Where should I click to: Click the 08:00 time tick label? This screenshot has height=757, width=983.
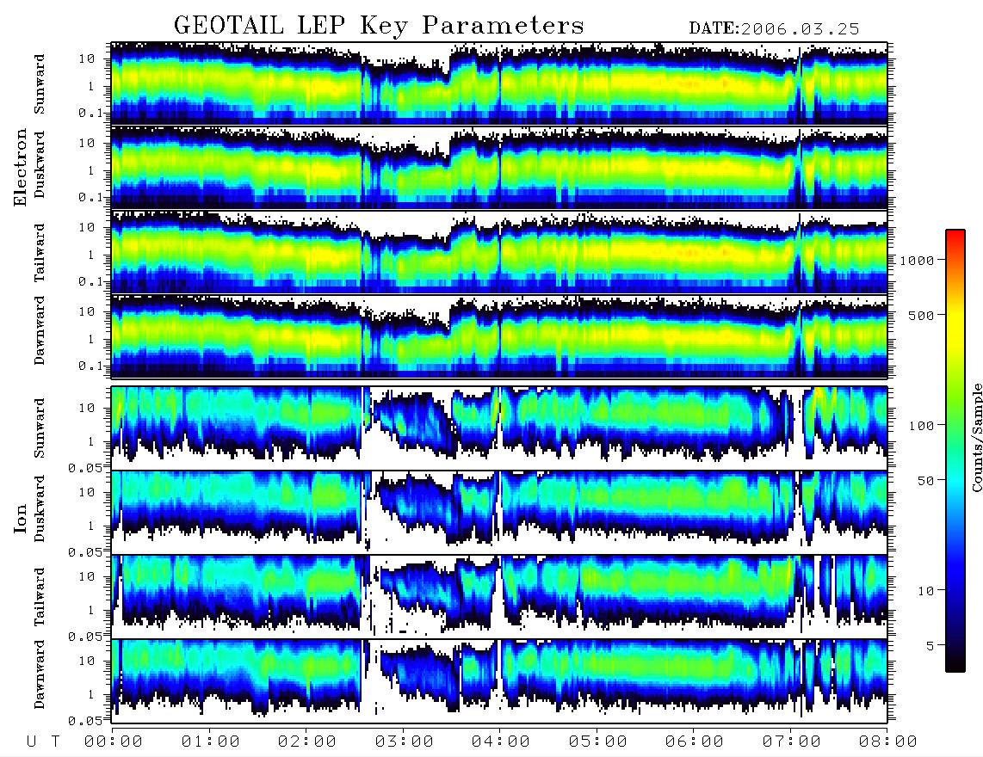888,742
